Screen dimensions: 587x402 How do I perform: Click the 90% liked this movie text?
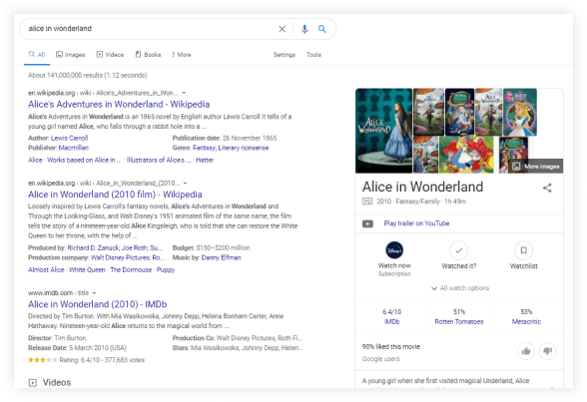pyautogui.click(x=391, y=347)
